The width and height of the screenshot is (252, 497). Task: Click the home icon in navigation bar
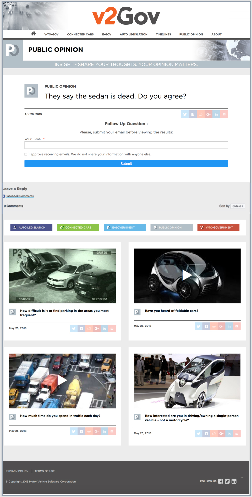click(33, 34)
